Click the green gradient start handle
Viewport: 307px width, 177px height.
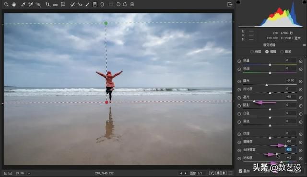[x=106, y=23]
